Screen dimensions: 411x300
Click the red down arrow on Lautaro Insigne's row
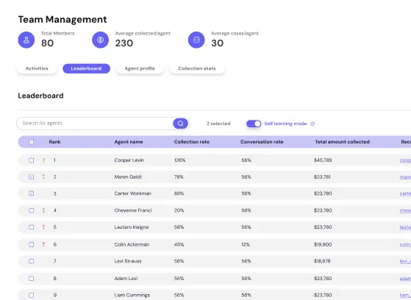[x=43, y=227]
